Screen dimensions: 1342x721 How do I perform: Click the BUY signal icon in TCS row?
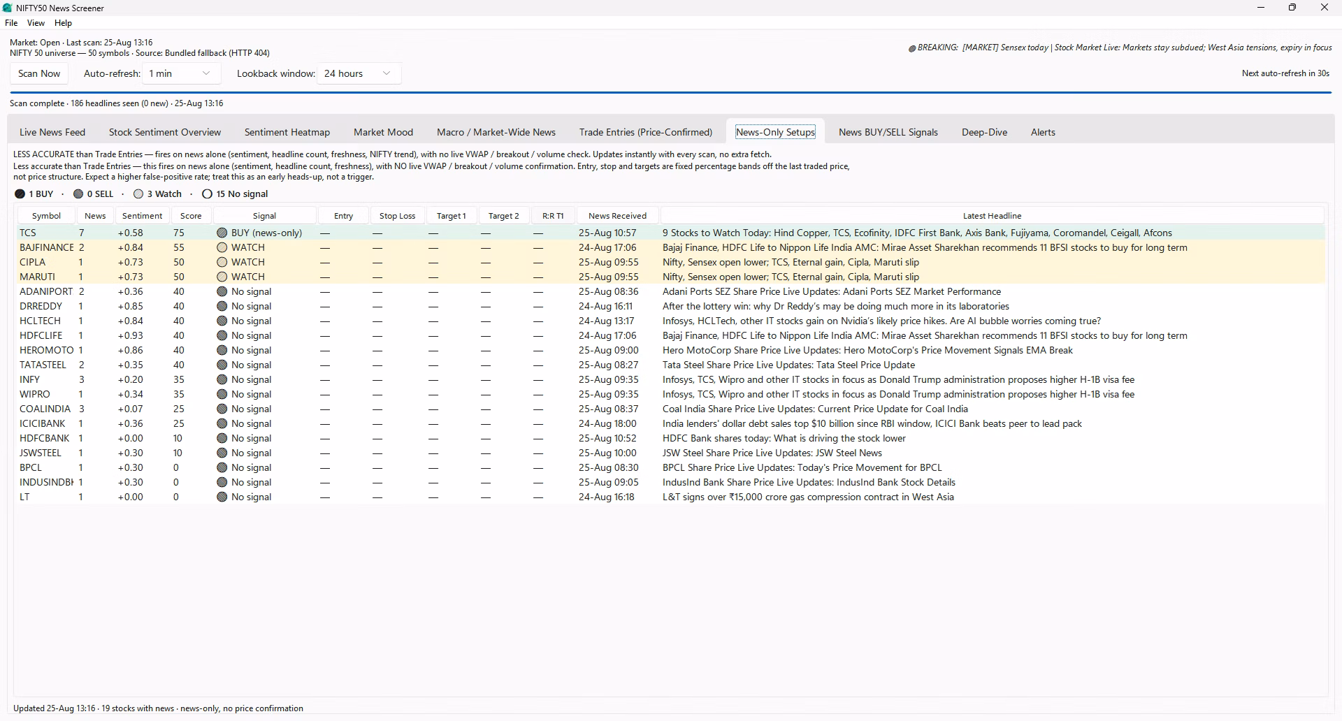coord(222,233)
